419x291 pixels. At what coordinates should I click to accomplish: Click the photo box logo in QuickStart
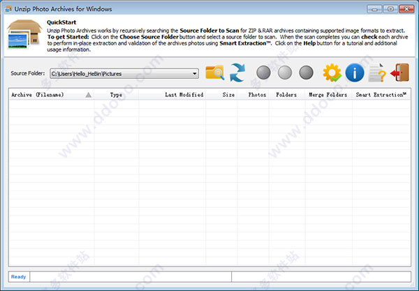click(x=24, y=34)
